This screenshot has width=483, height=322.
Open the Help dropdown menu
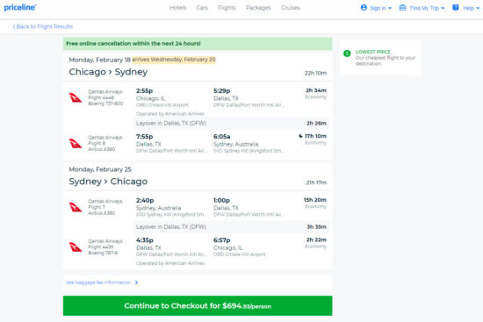(x=465, y=8)
